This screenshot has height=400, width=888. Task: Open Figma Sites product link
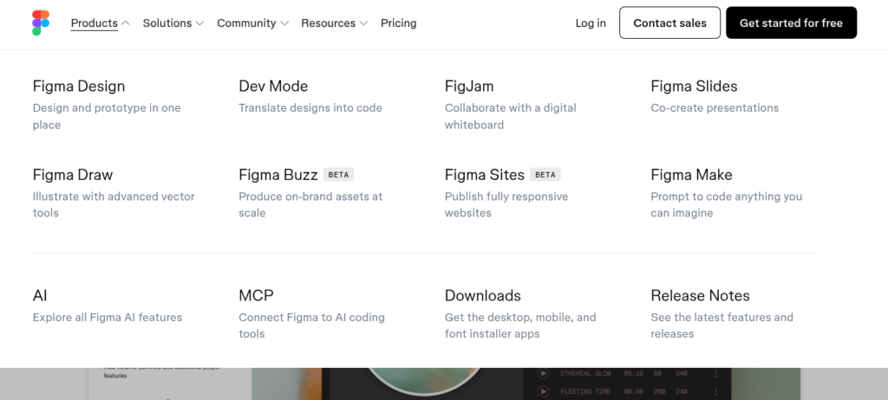[x=484, y=175]
